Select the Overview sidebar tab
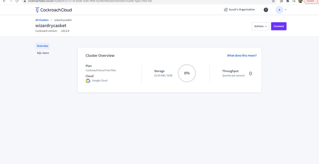Image resolution: width=319 pixels, height=164 pixels. (x=42, y=46)
